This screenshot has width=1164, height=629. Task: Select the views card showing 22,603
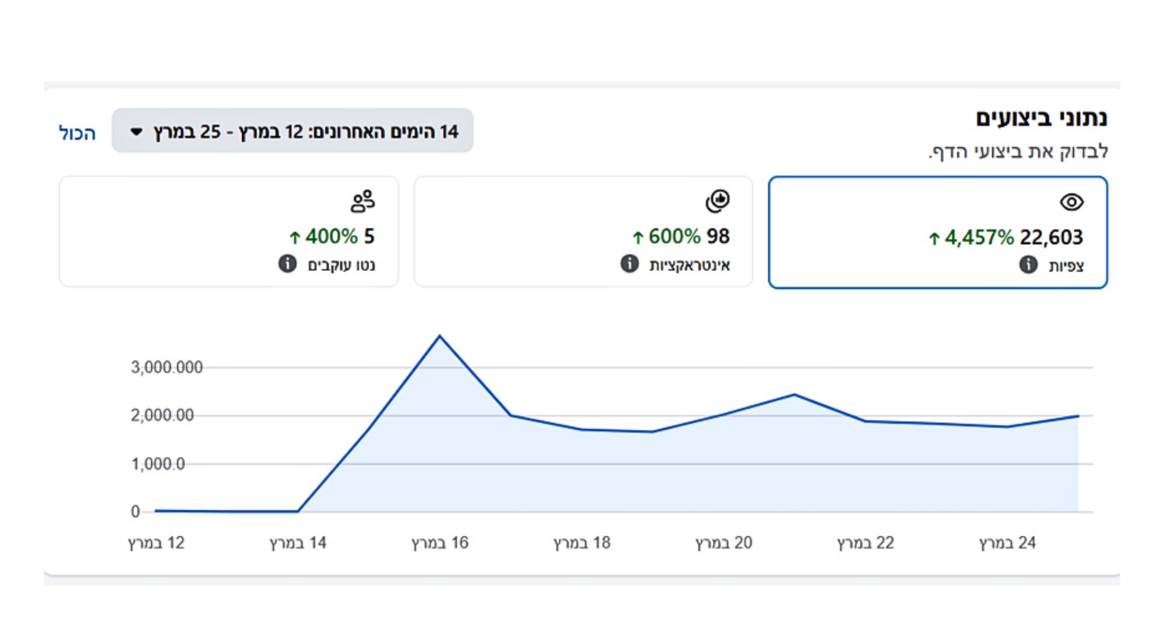(937, 232)
